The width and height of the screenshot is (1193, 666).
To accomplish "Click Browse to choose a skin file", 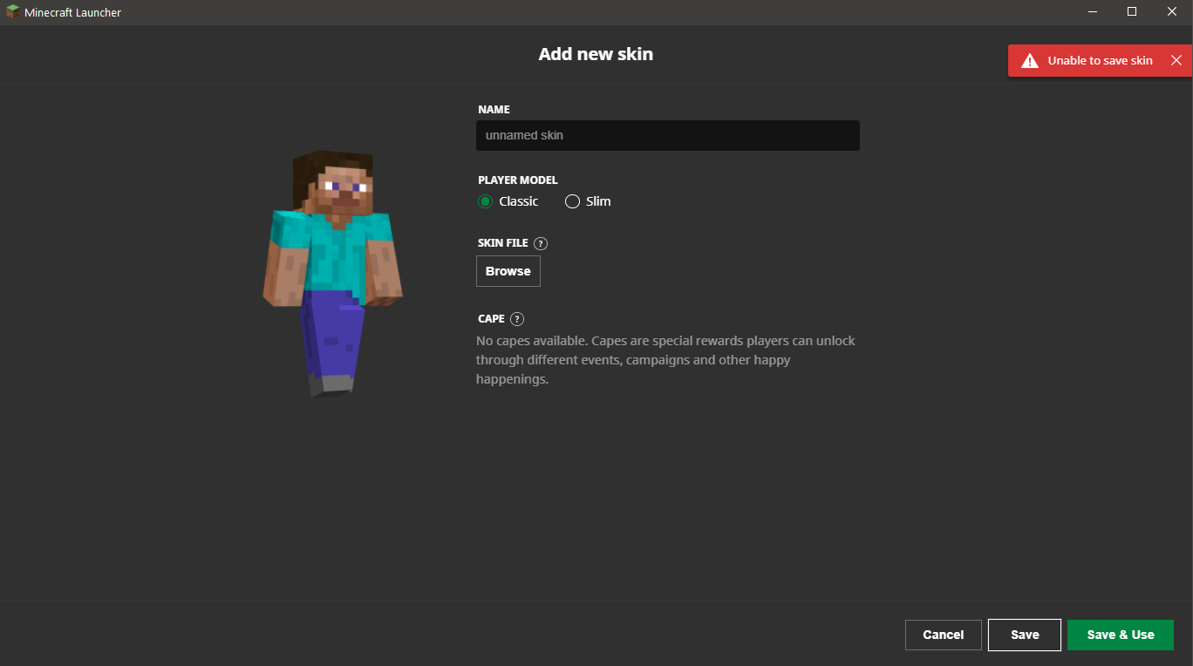I will [508, 271].
